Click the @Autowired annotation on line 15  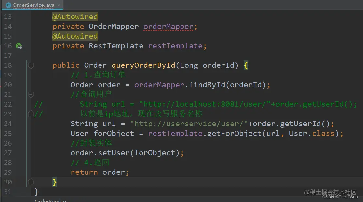click(x=75, y=36)
